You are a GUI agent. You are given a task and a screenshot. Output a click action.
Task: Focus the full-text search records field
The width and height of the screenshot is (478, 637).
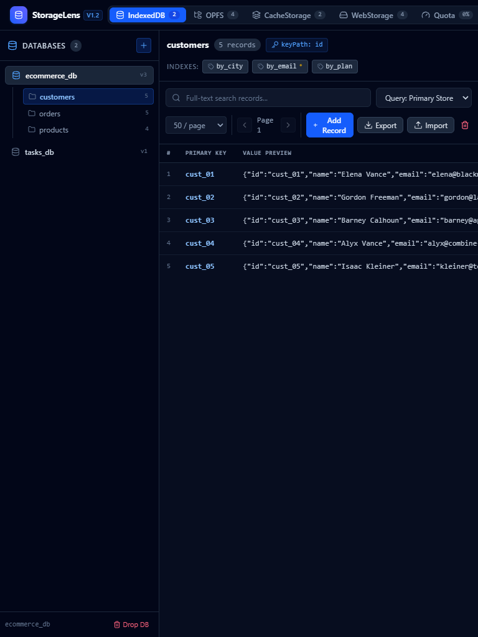point(268,98)
